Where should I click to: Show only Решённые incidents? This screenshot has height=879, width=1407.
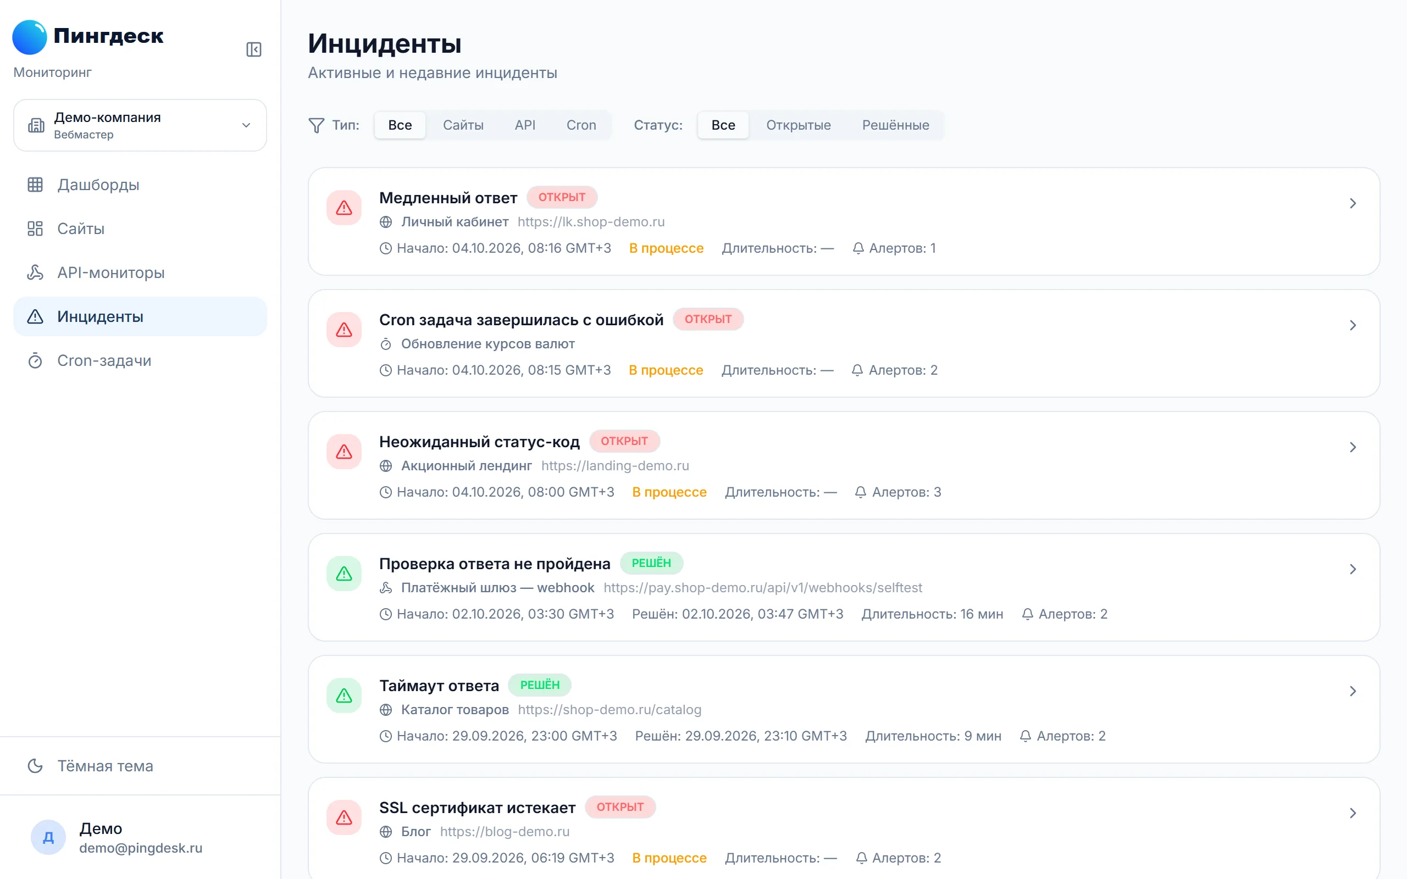coord(895,125)
